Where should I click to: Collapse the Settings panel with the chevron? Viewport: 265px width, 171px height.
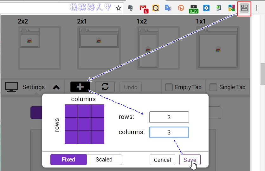pos(56,87)
